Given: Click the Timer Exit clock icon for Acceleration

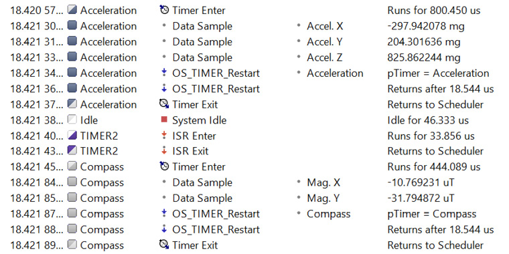Looking at the screenshot, I should 164,104.
